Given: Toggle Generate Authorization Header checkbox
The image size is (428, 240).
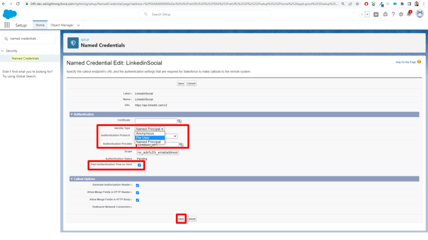Looking at the screenshot, I should [x=138, y=185].
